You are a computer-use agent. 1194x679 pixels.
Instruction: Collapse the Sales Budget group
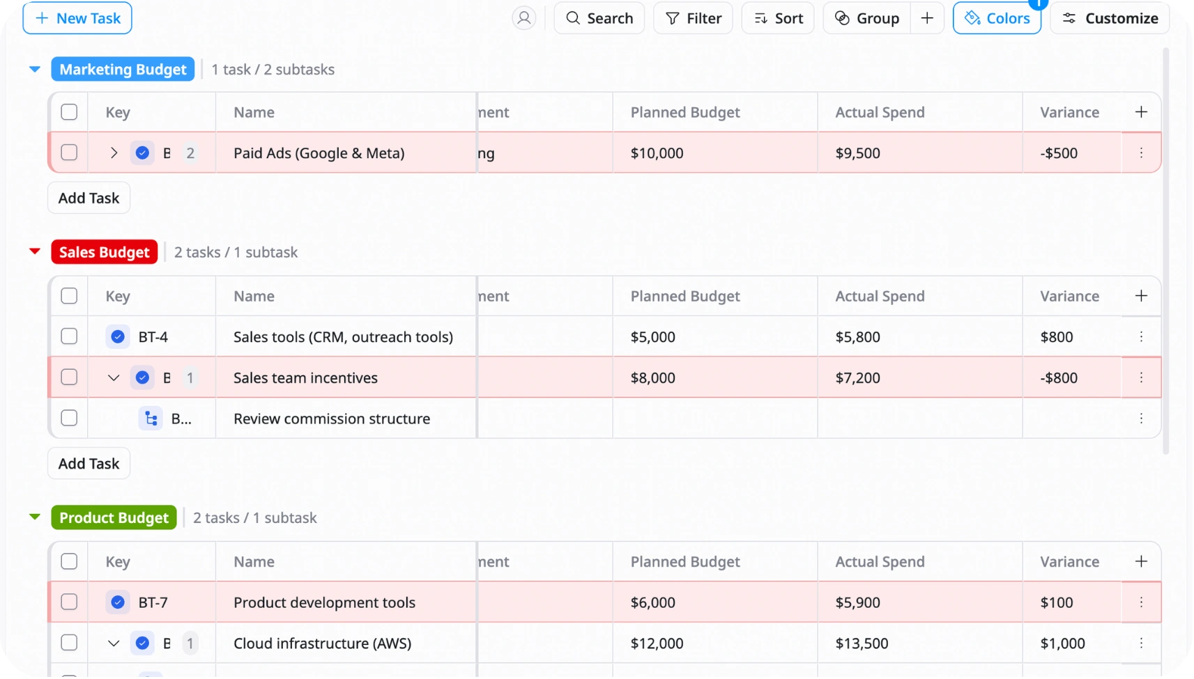(x=35, y=251)
